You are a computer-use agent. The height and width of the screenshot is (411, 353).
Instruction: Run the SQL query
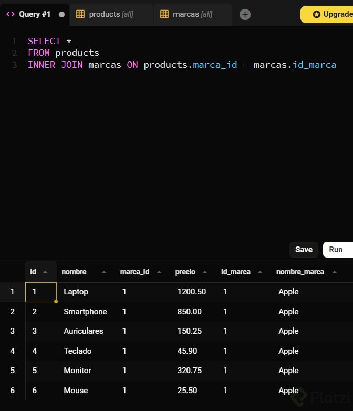336,250
